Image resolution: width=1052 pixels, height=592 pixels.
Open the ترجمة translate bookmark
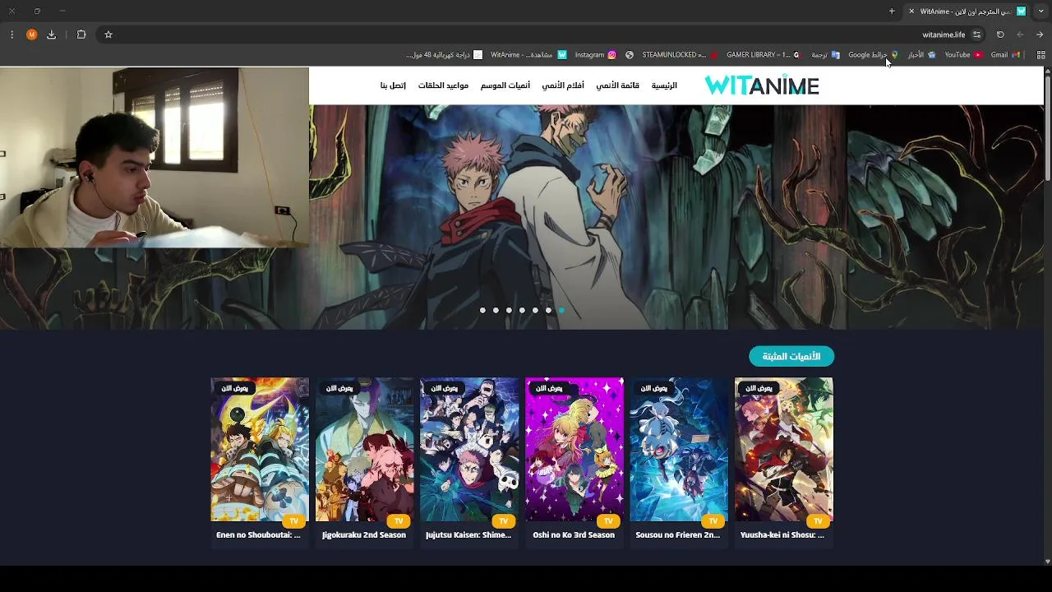coord(825,55)
